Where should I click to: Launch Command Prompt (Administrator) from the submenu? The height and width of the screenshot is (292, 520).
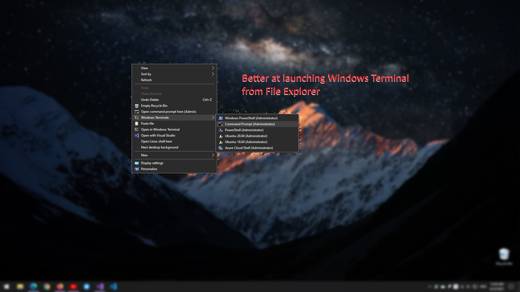pos(250,124)
